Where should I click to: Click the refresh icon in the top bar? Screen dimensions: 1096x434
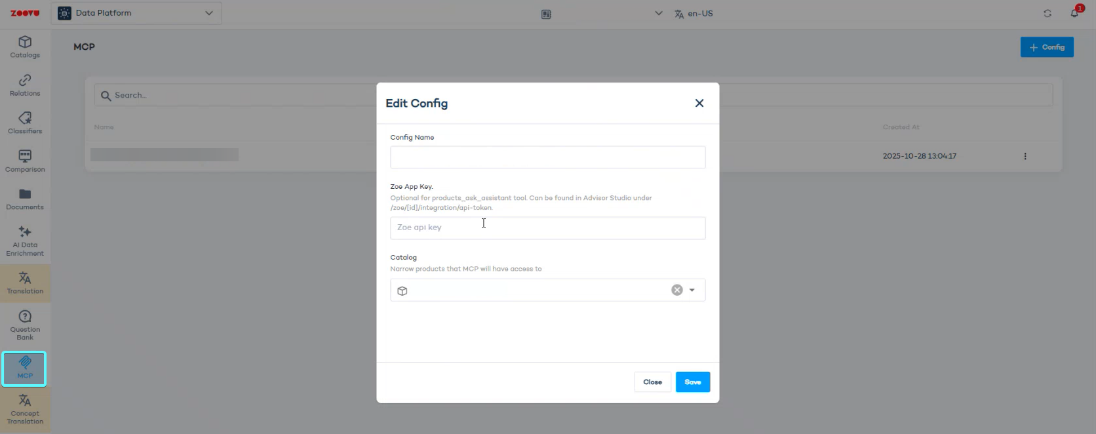1047,13
